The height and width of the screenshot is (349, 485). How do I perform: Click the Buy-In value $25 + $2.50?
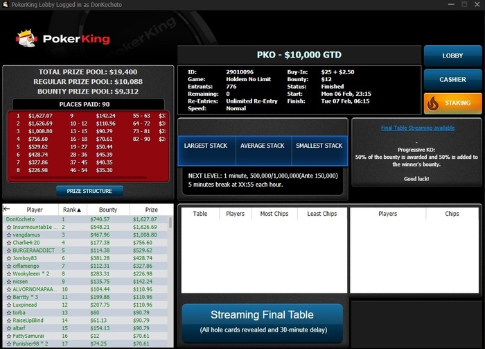click(337, 72)
